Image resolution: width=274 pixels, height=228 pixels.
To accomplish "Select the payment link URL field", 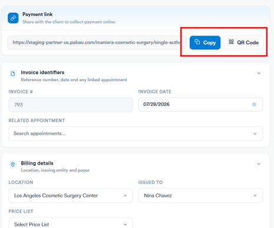I will pyautogui.click(x=97, y=42).
